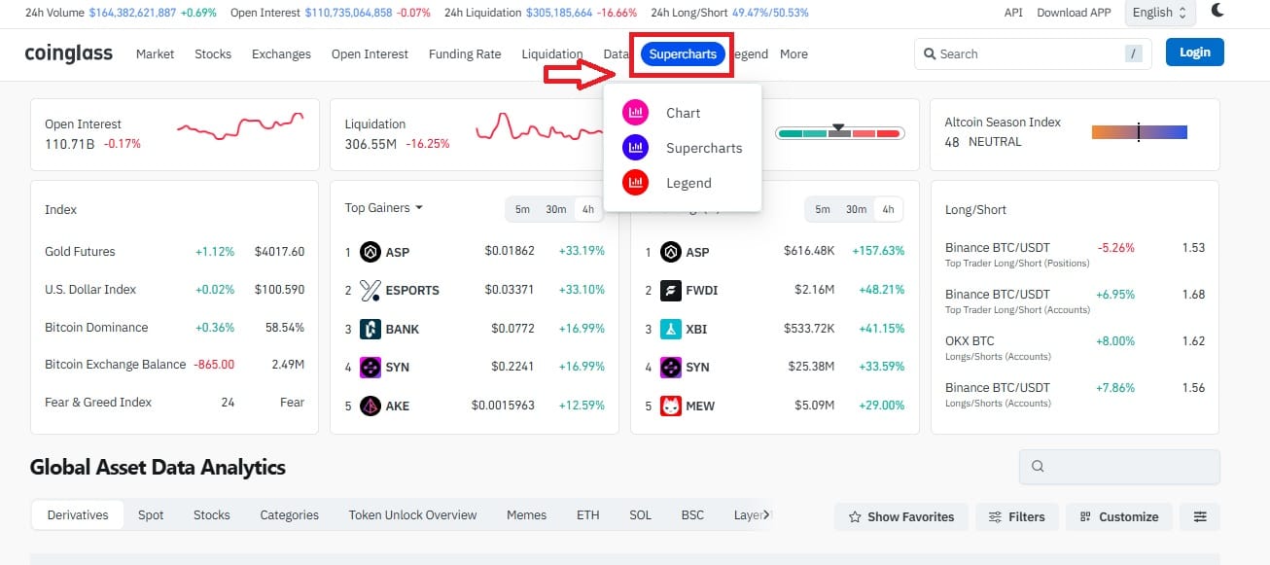The image size is (1270, 565).
Task: Expand the Top Gainers dropdown
Action: tap(383, 207)
